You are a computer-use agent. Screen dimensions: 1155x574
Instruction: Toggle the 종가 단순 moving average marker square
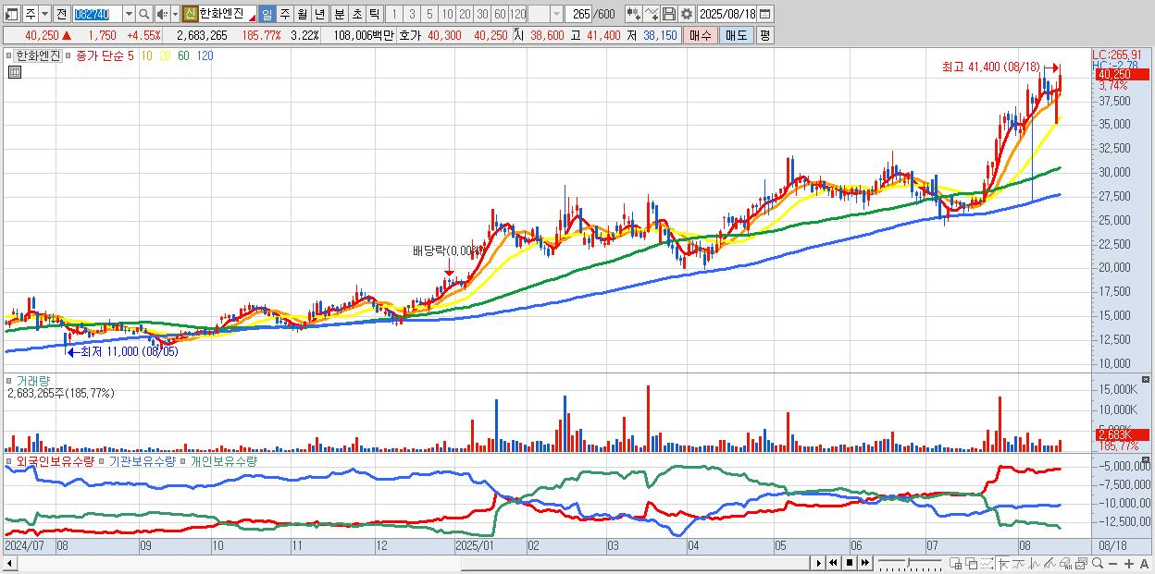pyautogui.click(x=68, y=55)
